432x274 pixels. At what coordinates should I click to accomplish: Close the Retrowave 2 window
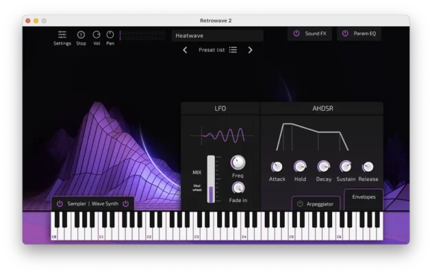coord(28,21)
